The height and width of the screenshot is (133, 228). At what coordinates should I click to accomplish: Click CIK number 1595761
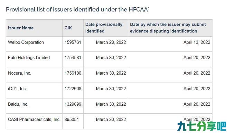[x=73, y=42]
